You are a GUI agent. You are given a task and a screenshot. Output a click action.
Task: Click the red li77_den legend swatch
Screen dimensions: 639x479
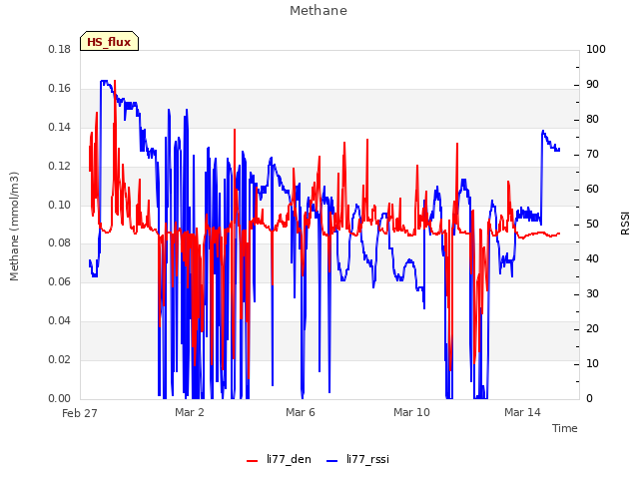tap(253, 461)
